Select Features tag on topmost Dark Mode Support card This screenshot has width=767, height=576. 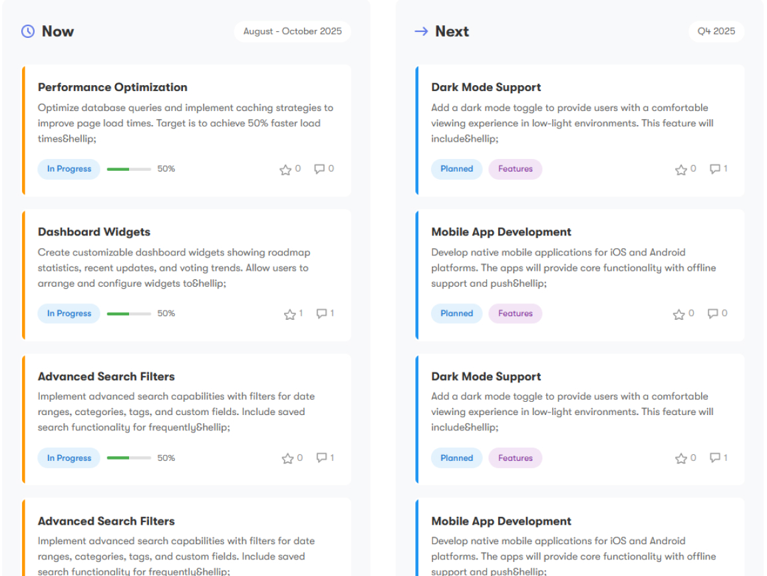coord(515,169)
